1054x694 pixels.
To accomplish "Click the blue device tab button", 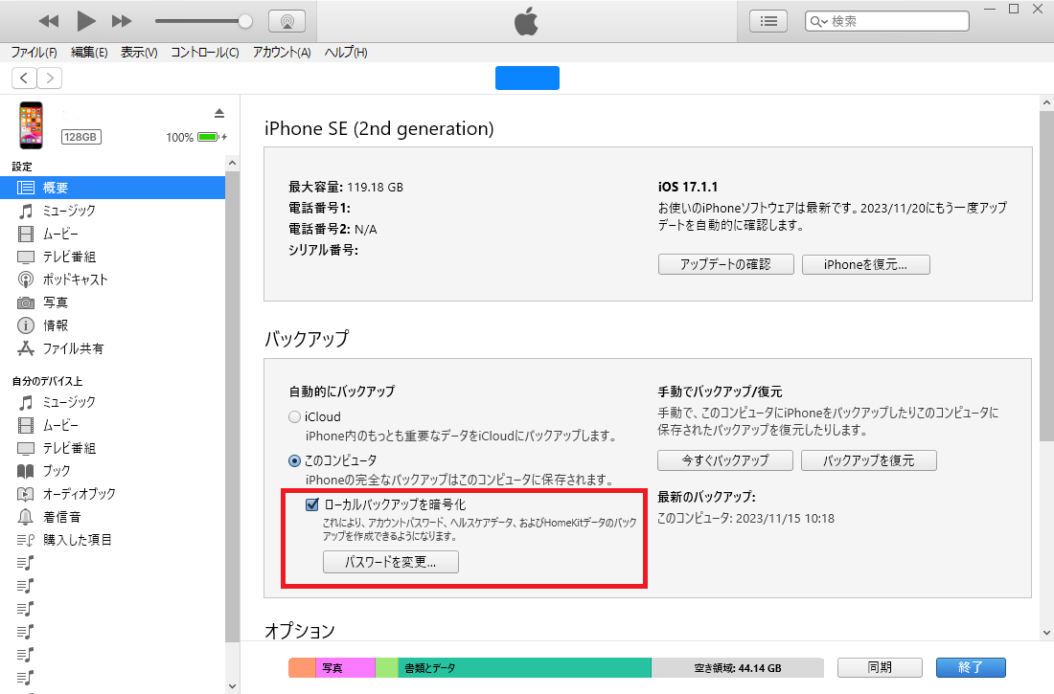I will pos(527,78).
